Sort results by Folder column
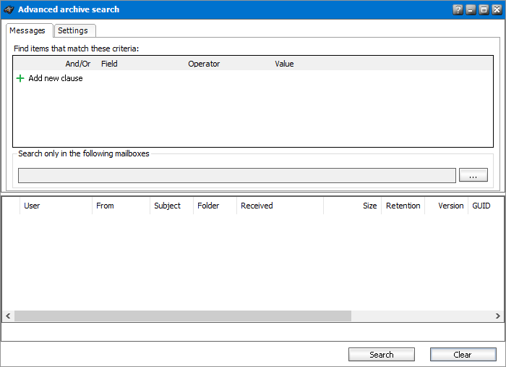This screenshot has width=506, height=367. click(215, 206)
